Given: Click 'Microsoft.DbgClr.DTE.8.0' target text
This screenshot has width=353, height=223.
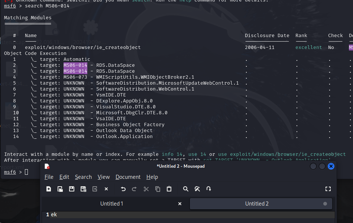Looking at the screenshot, I should (x=132, y=113).
